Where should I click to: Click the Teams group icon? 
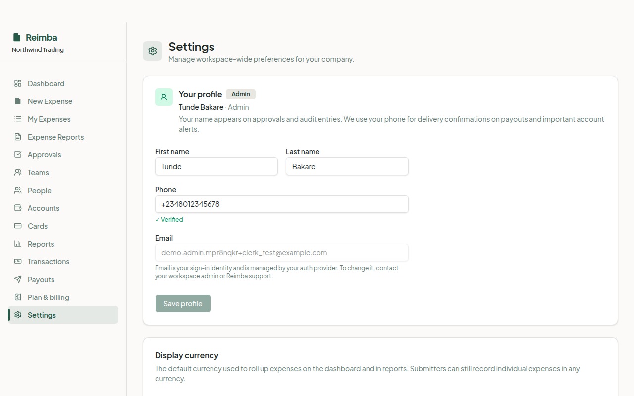click(x=18, y=172)
